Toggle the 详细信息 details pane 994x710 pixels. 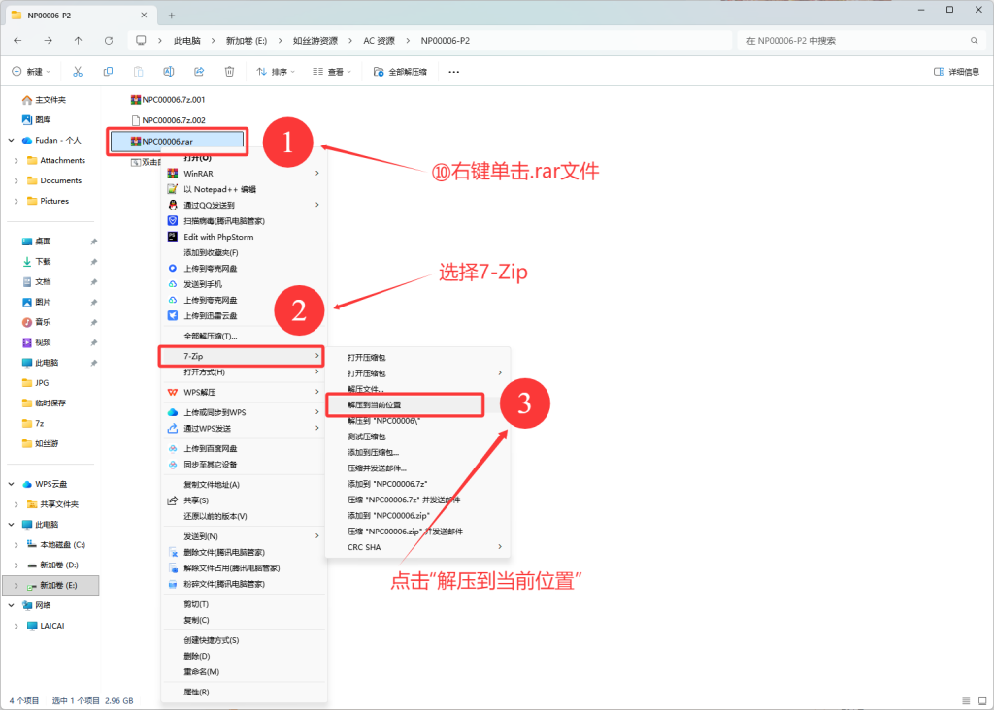pyautogui.click(x=955, y=72)
